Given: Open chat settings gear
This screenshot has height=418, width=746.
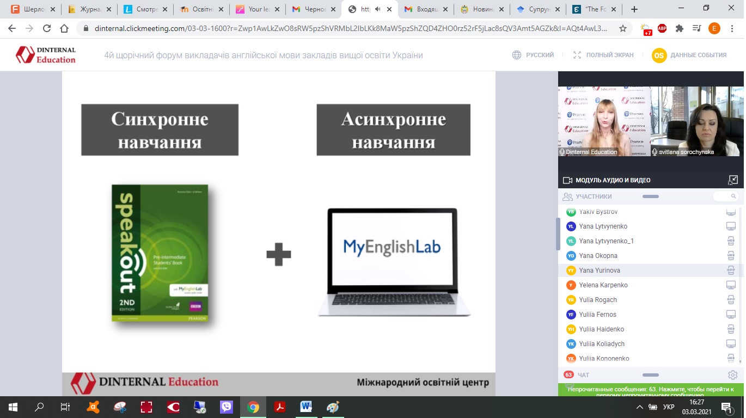Looking at the screenshot, I should tap(733, 375).
